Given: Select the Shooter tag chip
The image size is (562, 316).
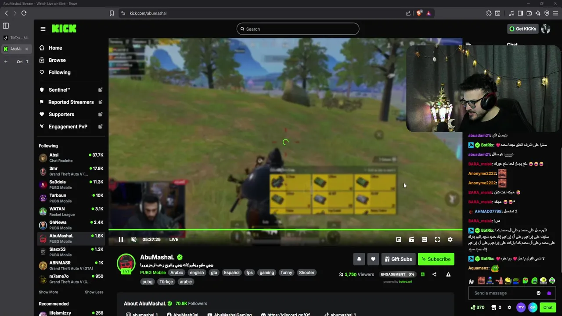Looking at the screenshot, I should [x=306, y=273].
